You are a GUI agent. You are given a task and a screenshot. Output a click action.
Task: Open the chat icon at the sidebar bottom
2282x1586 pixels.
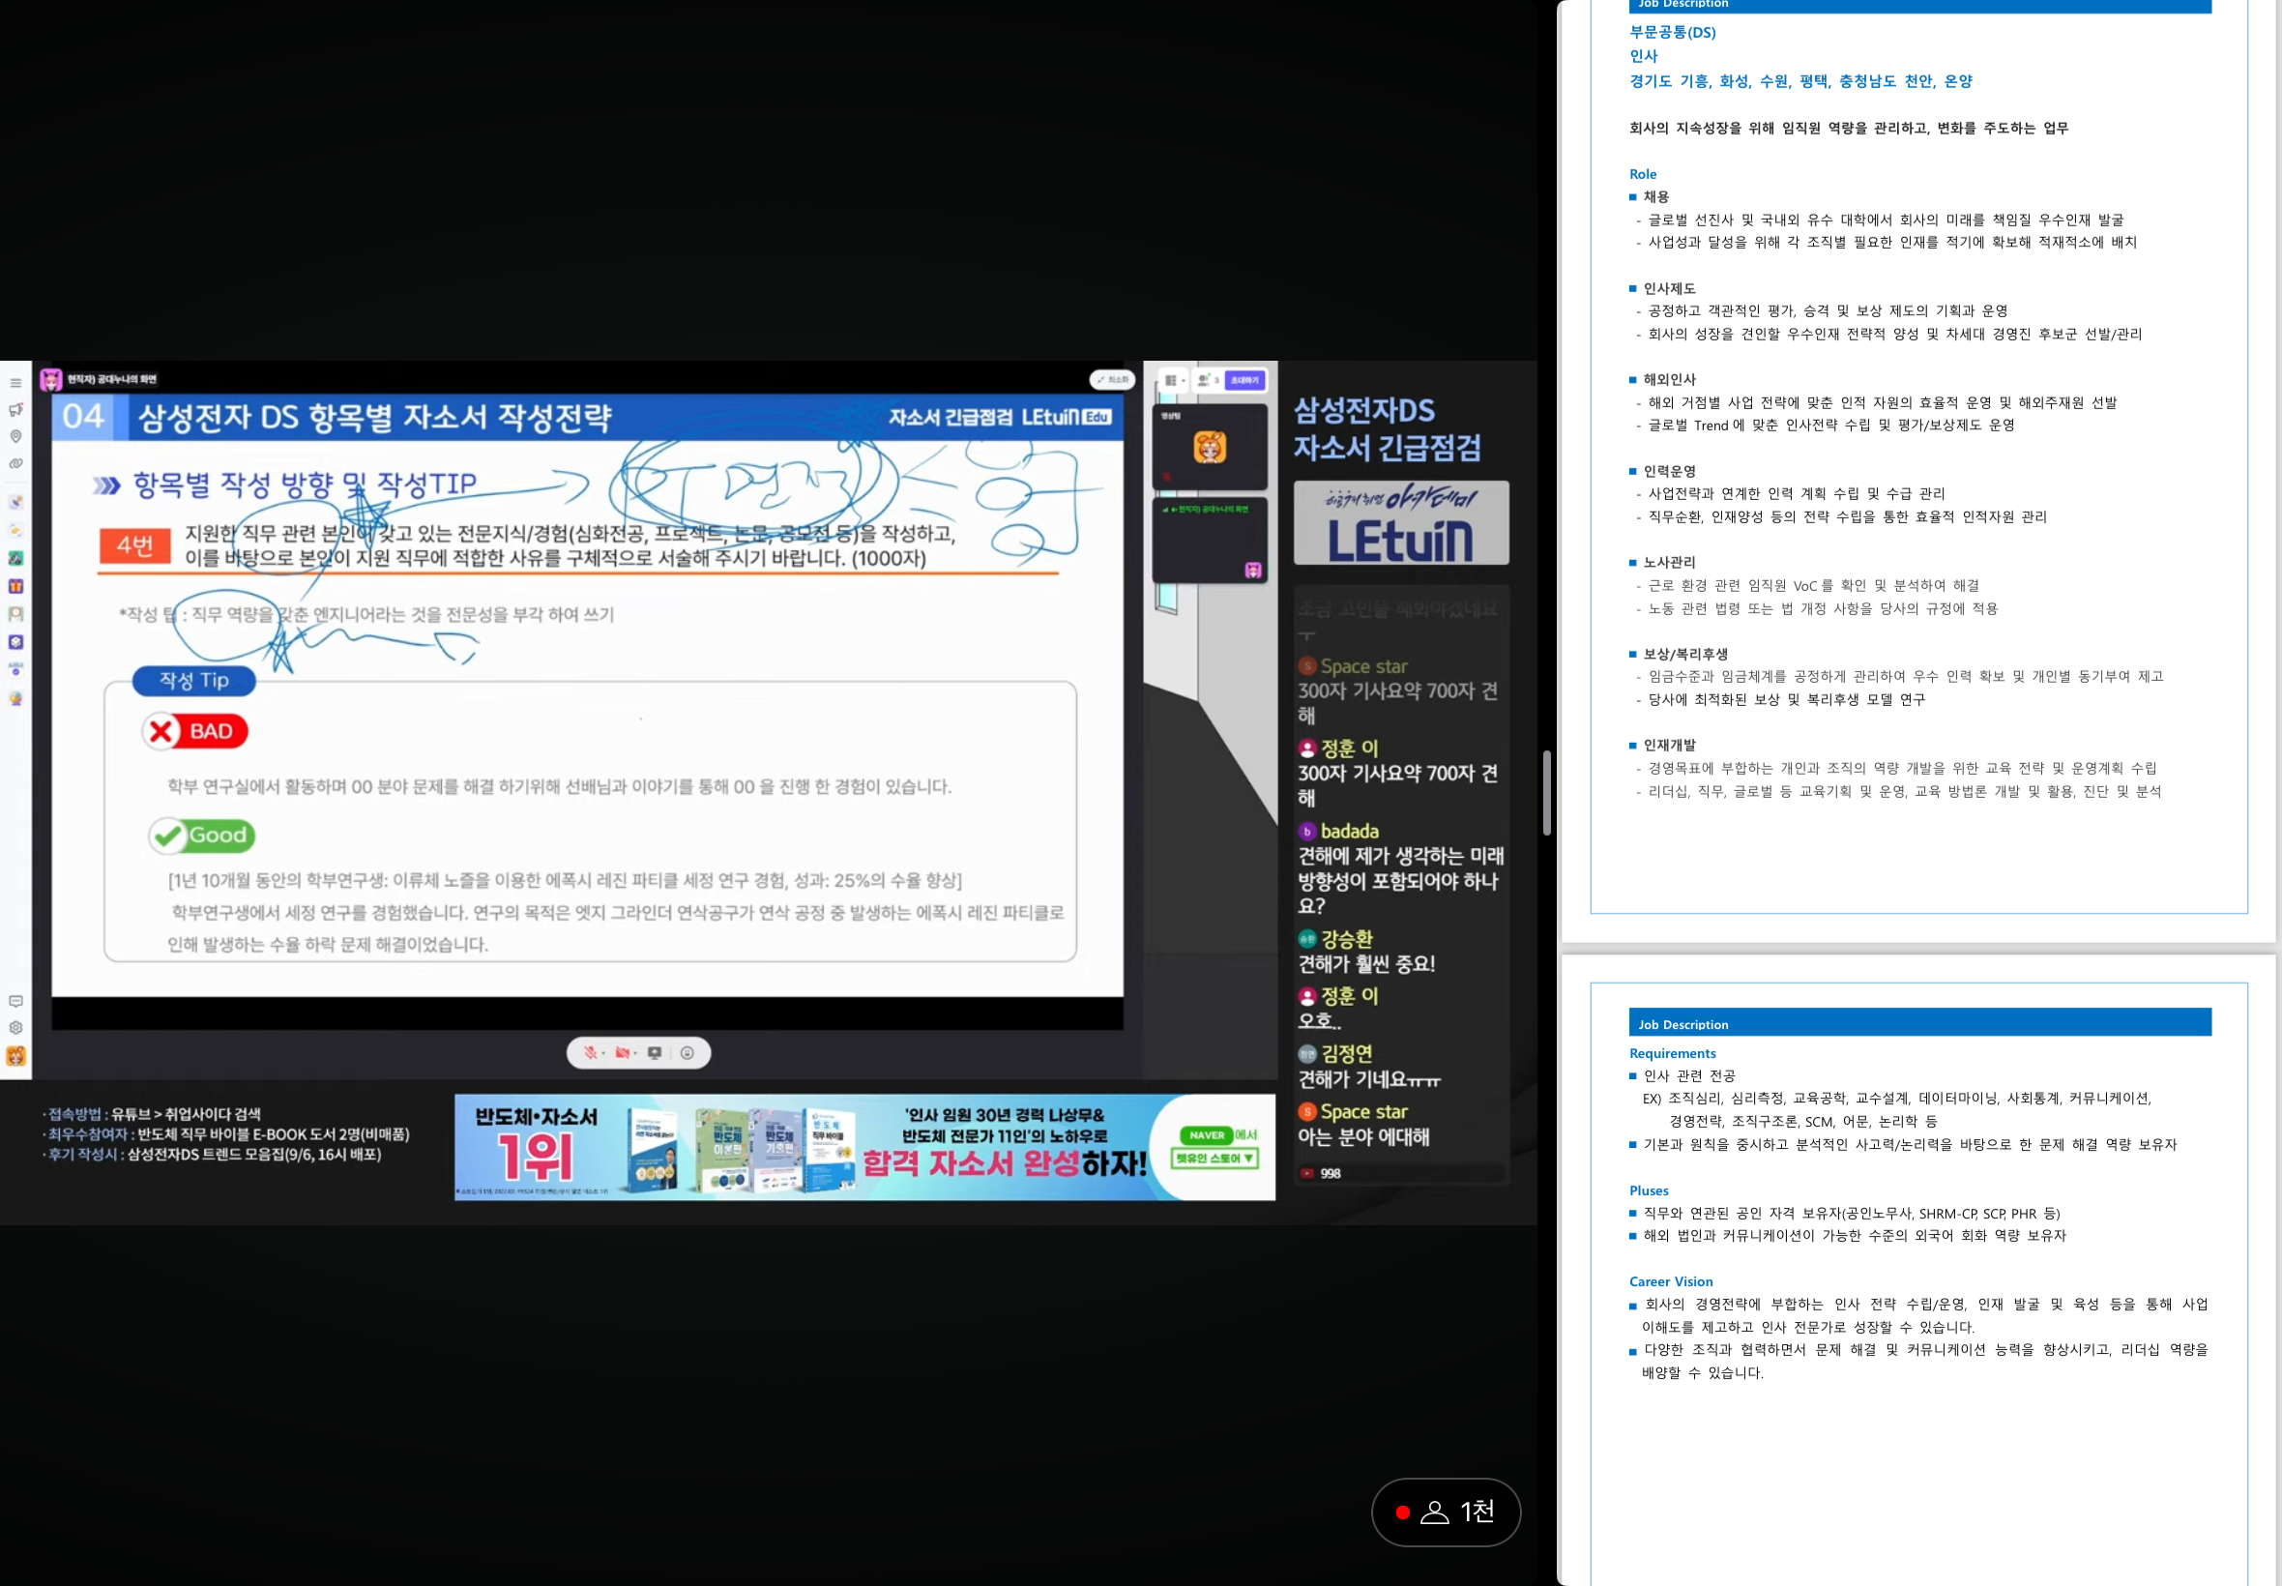pyautogui.click(x=15, y=1001)
